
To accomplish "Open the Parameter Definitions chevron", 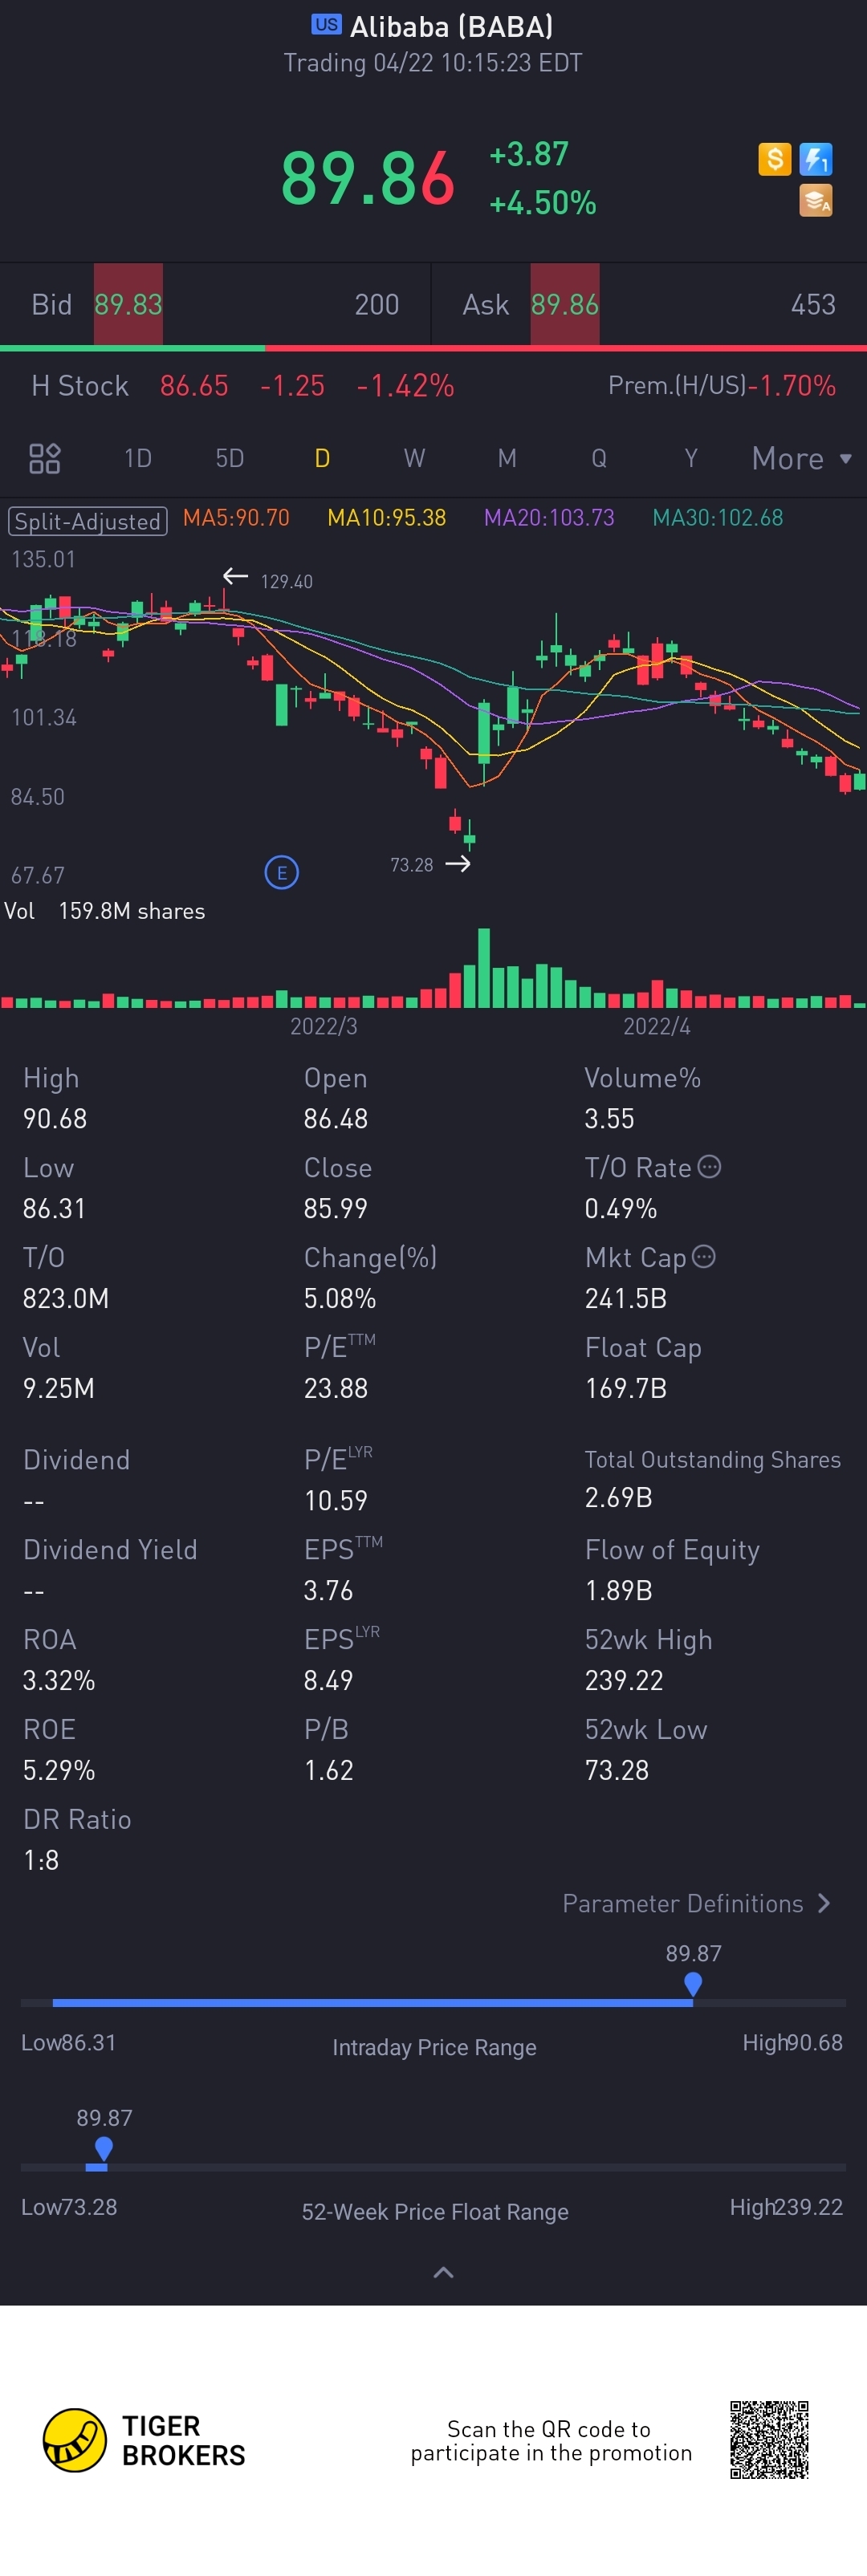I will (824, 1903).
